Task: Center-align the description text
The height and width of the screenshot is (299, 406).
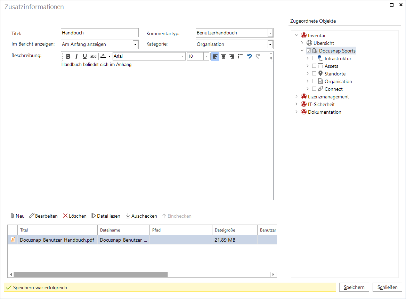Action: pyautogui.click(x=224, y=56)
